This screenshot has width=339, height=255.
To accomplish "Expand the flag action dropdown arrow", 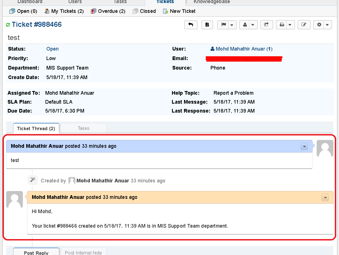I will [232, 25].
